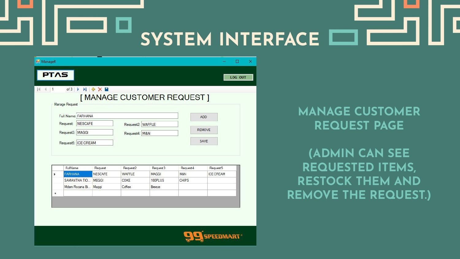460x259 pixels.
Task: Click the ADD button
Action: (204, 117)
